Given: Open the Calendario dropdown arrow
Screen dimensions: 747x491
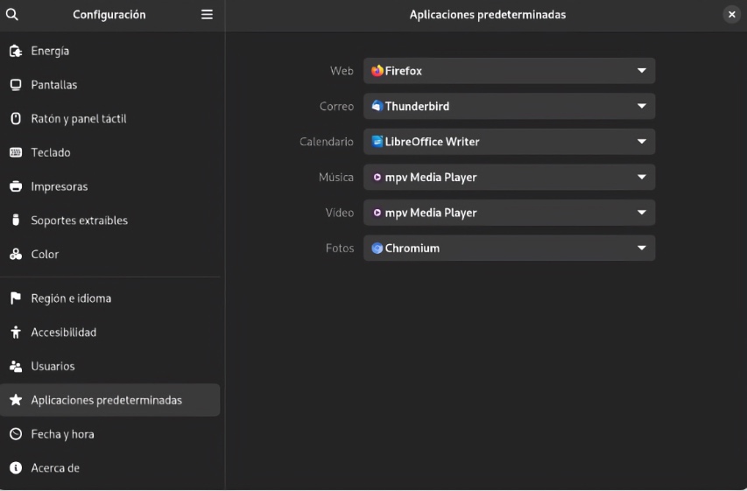Looking at the screenshot, I should [642, 142].
